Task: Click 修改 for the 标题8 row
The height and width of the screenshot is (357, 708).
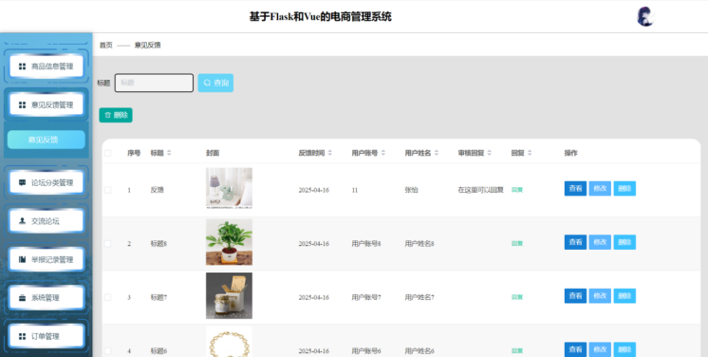Action: pos(600,242)
